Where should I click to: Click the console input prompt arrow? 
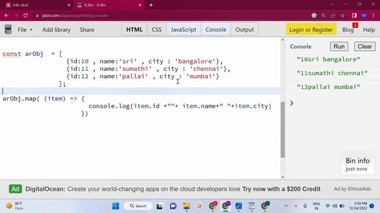292,103
